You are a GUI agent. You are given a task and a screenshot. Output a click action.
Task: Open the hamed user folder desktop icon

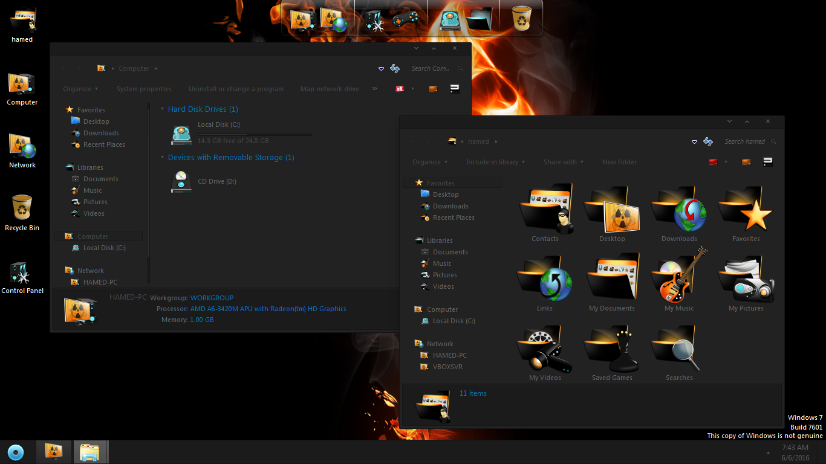[x=22, y=24]
